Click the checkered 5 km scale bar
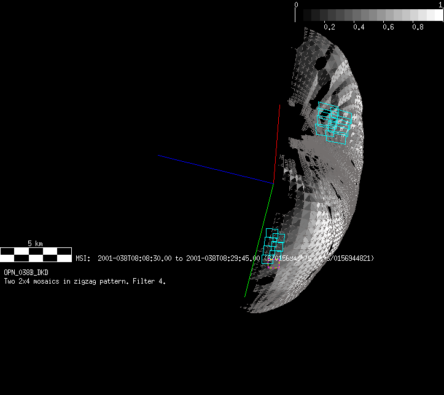The width and height of the screenshot is (444, 395). (x=36, y=253)
